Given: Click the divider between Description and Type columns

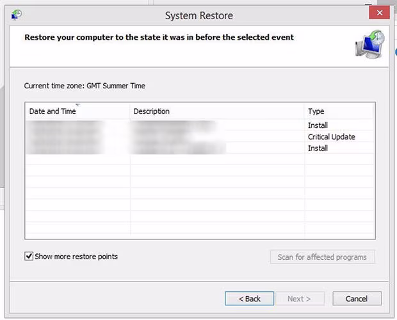Looking at the screenshot, I should pos(305,111).
